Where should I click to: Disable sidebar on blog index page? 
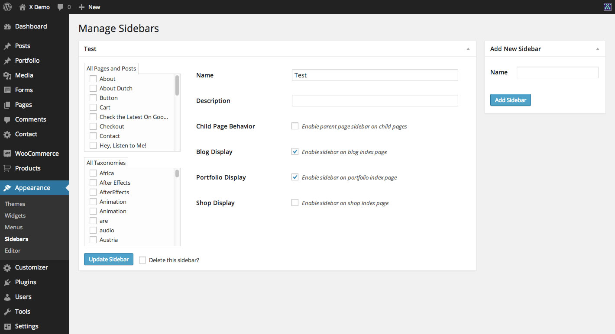click(x=295, y=151)
